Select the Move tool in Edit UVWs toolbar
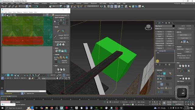The width and height of the screenshot is (195, 110). (2, 15)
